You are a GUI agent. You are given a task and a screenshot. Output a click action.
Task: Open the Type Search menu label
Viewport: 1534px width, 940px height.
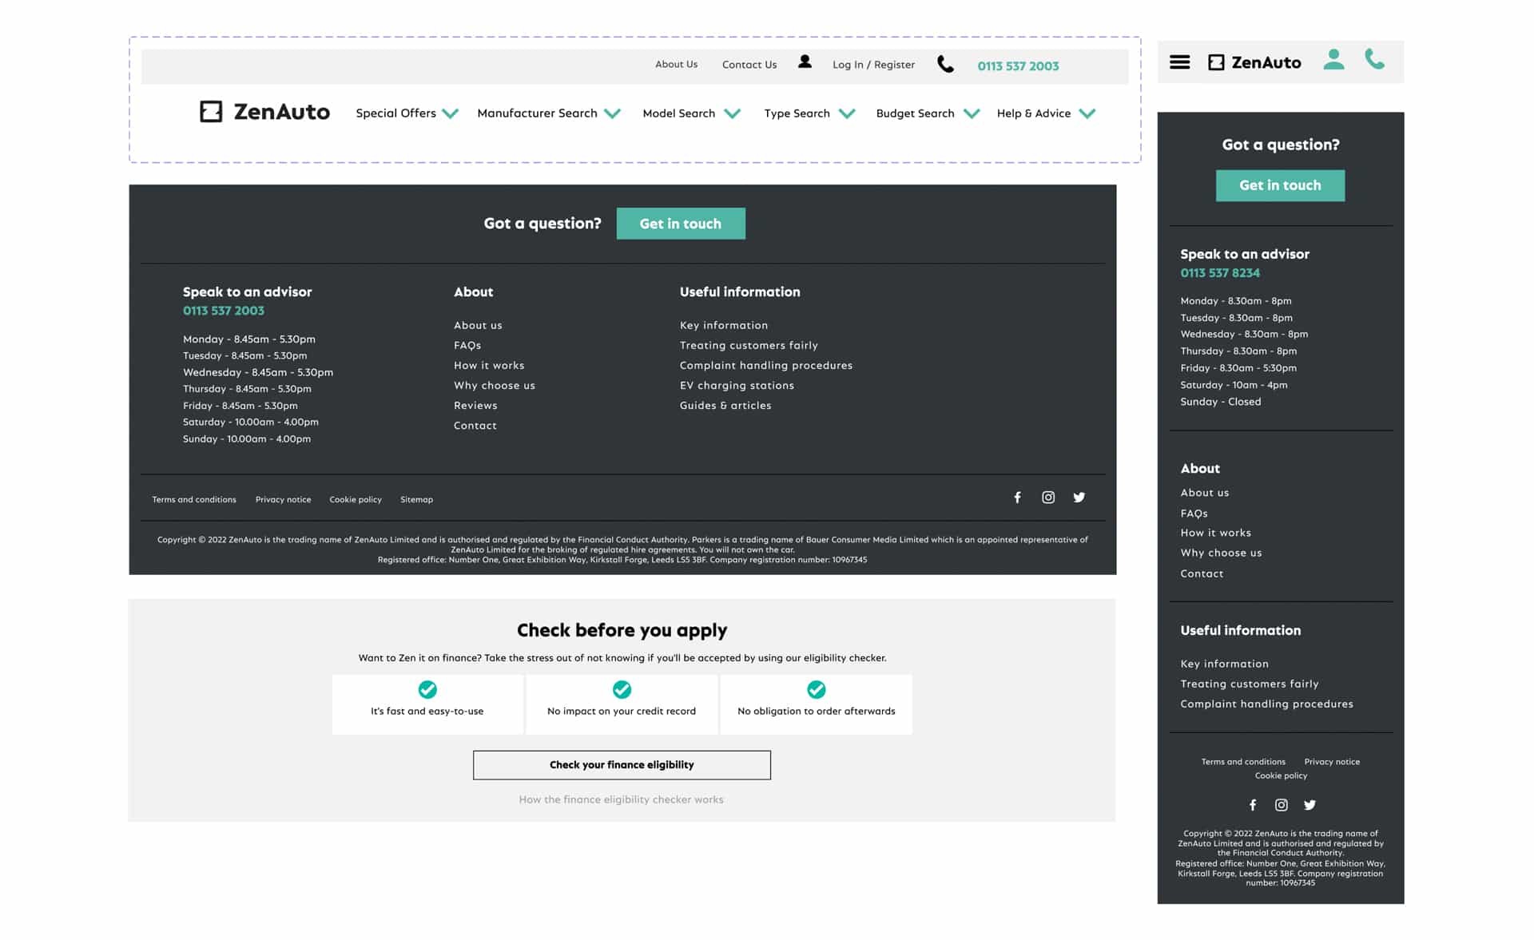click(797, 113)
